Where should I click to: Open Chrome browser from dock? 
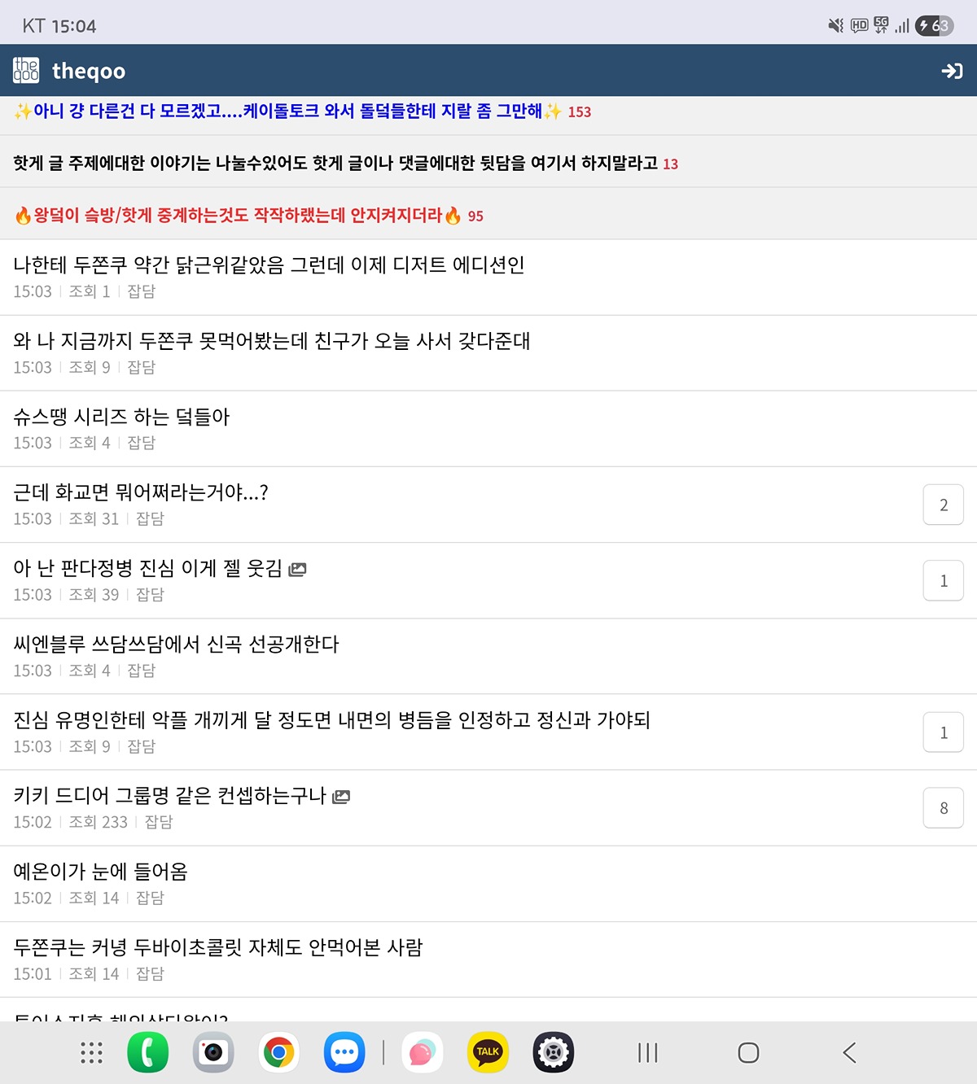point(278,1052)
